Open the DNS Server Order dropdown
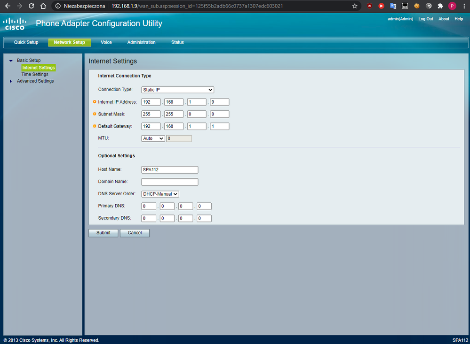Image resolution: width=470 pixels, height=344 pixels. coord(160,194)
